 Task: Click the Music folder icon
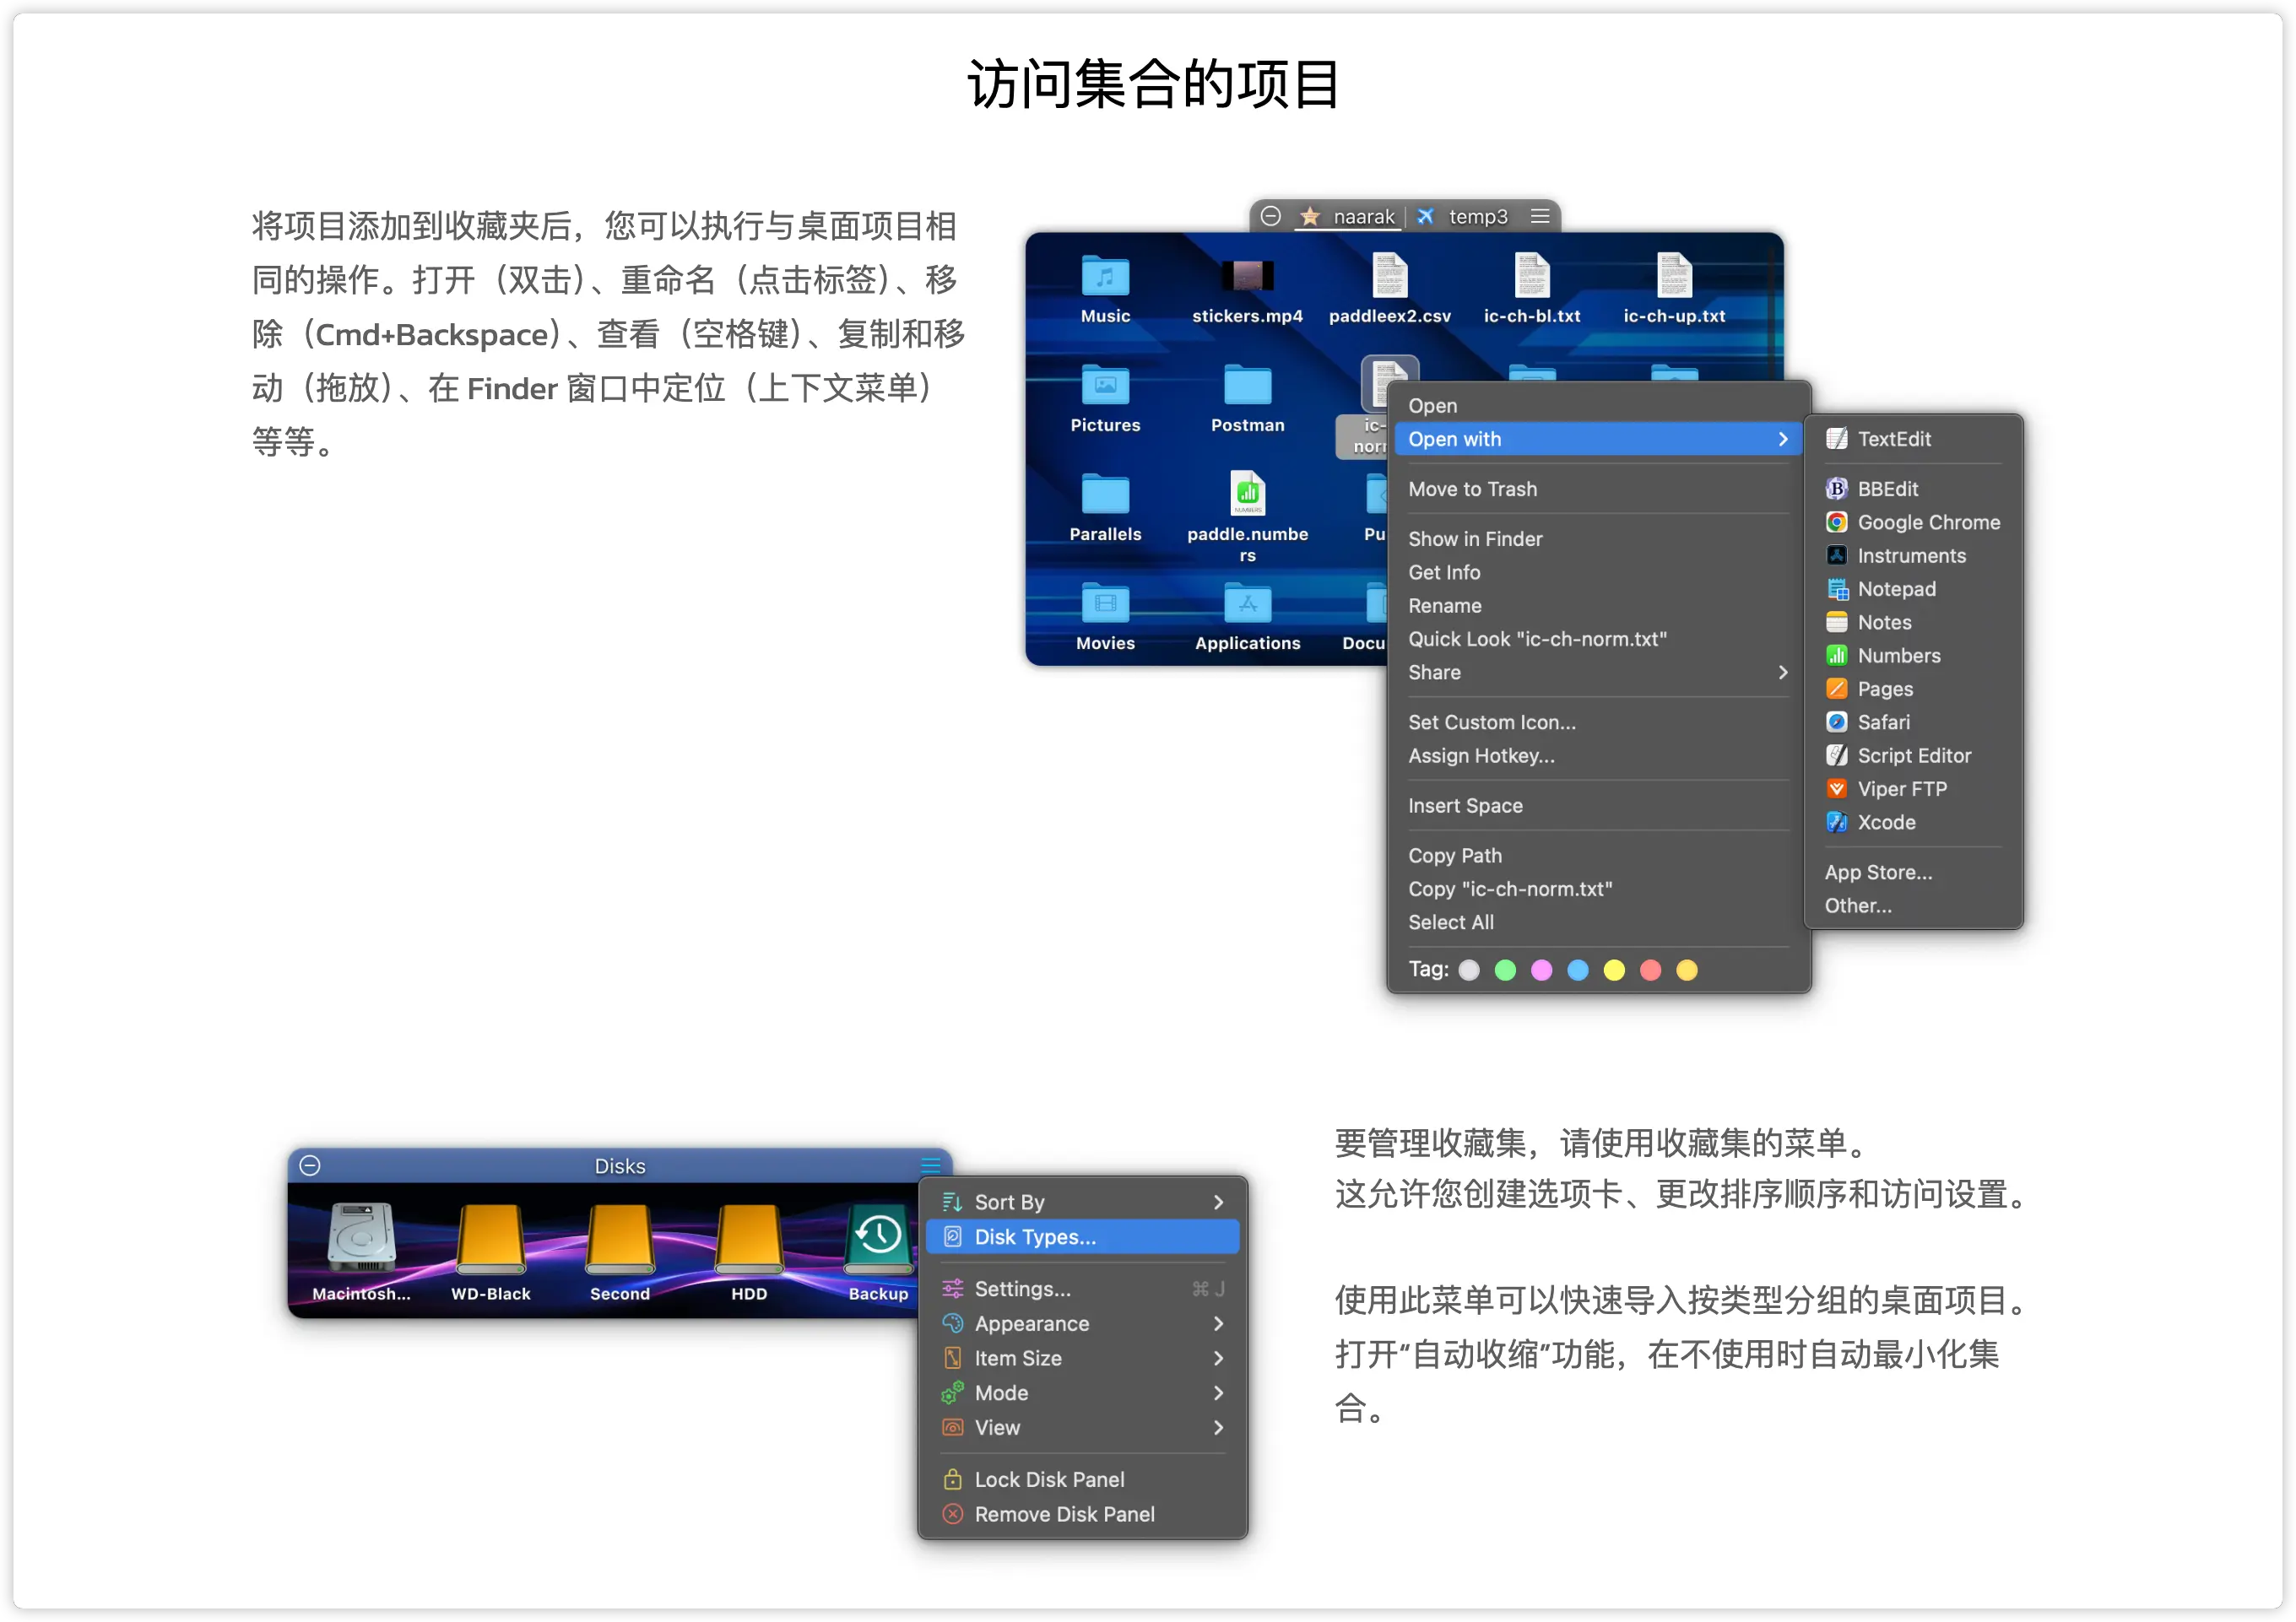[x=1105, y=277]
